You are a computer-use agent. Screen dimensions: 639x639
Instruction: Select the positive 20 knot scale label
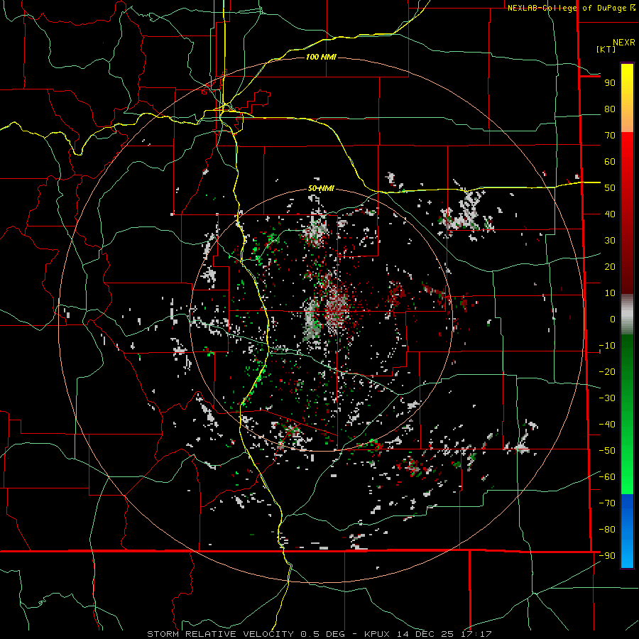pyautogui.click(x=610, y=267)
